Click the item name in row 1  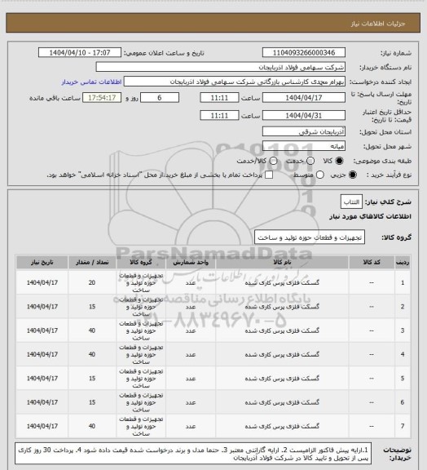[x=282, y=282]
